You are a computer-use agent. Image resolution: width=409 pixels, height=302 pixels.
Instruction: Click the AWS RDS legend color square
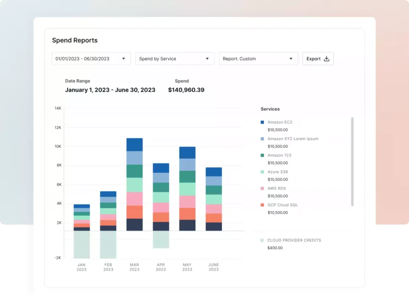(262, 188)
